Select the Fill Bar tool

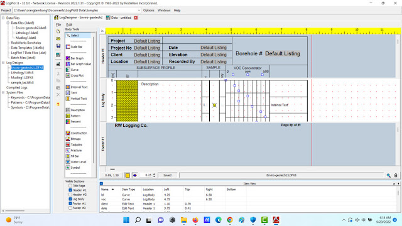pos(73,156)
